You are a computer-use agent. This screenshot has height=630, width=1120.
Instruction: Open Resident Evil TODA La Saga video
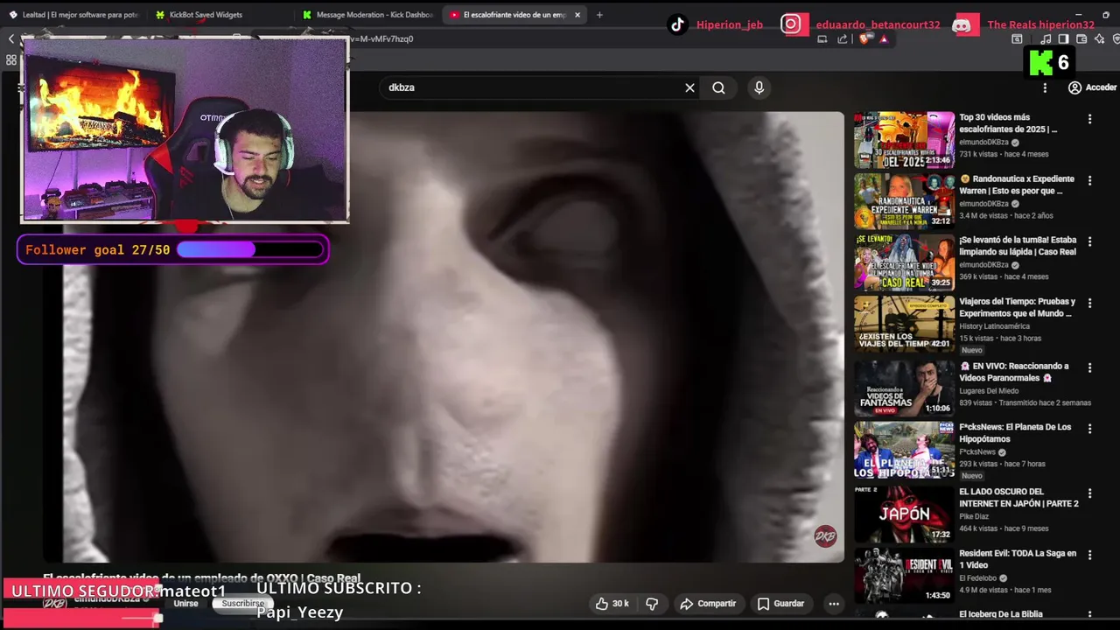pyautogui.click(x=1018, y=559)
